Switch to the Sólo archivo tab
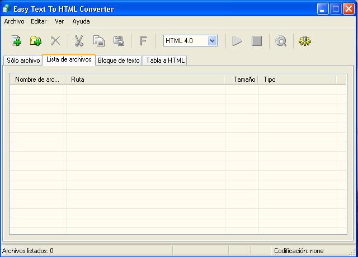Image resolution: width=358 pixels, height=257 pixels. coord(23,60)
